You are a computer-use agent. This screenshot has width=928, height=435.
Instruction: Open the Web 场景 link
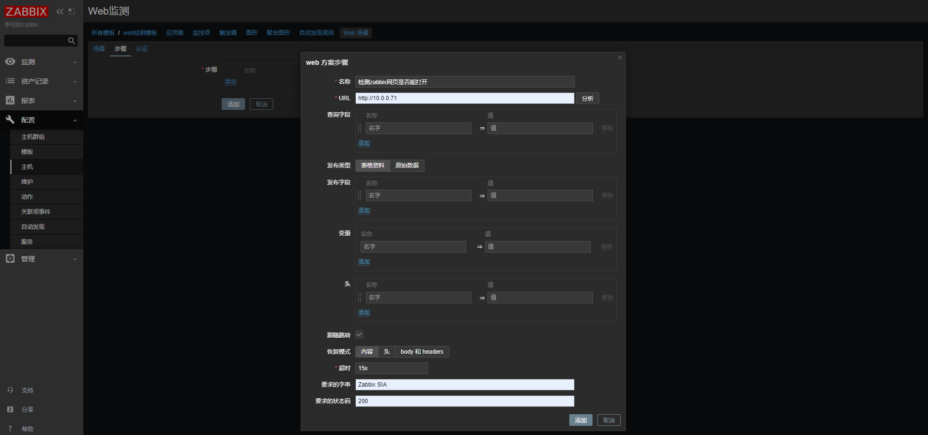356,33
